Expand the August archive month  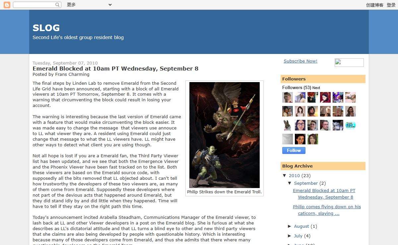point(290,226)
